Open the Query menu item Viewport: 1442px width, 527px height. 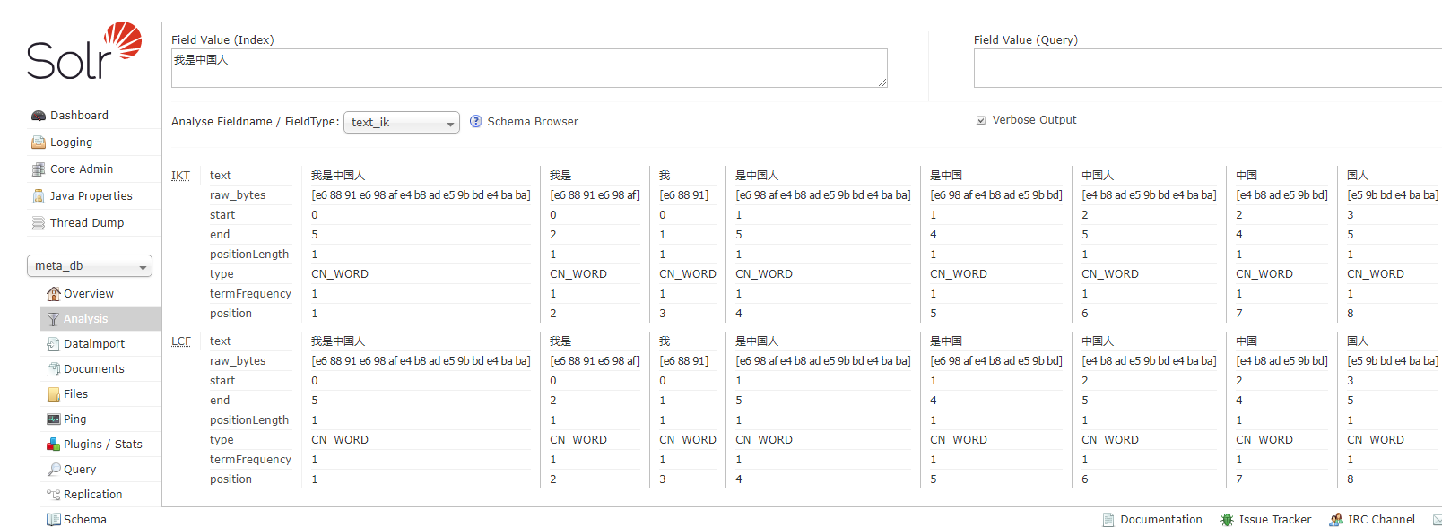(x=80, y=470)
